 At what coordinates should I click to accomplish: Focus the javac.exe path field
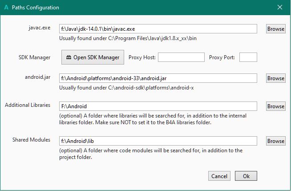(x=158, y=28)
